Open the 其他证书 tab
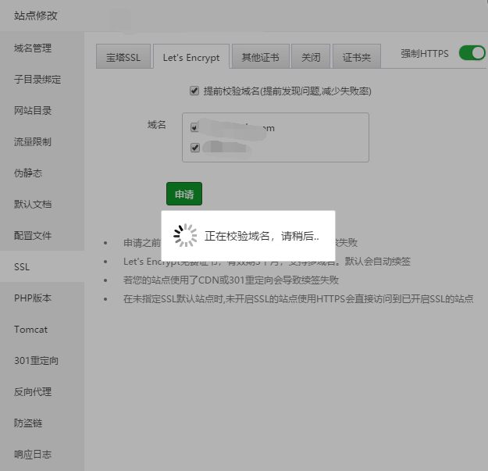The image size is (488, 471). 261,58
